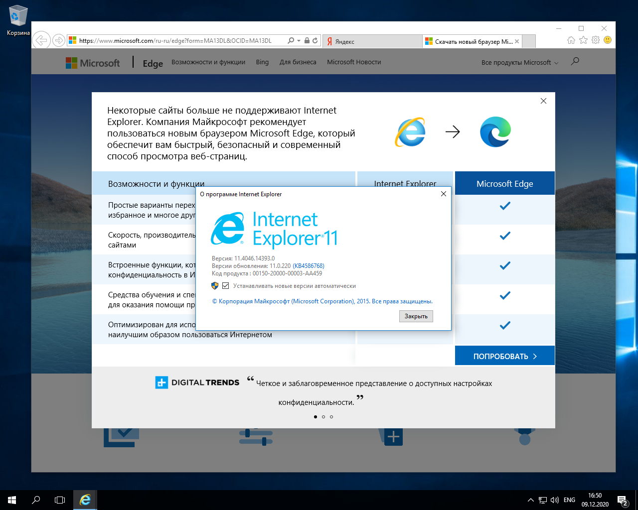Click the site search magnifier icon
This screenshot has height=510, width=638.
[x=575, y=61]
